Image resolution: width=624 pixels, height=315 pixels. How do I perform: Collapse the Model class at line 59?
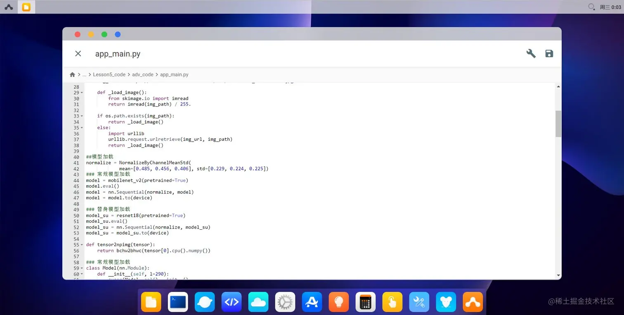click(x=82, y=268)
